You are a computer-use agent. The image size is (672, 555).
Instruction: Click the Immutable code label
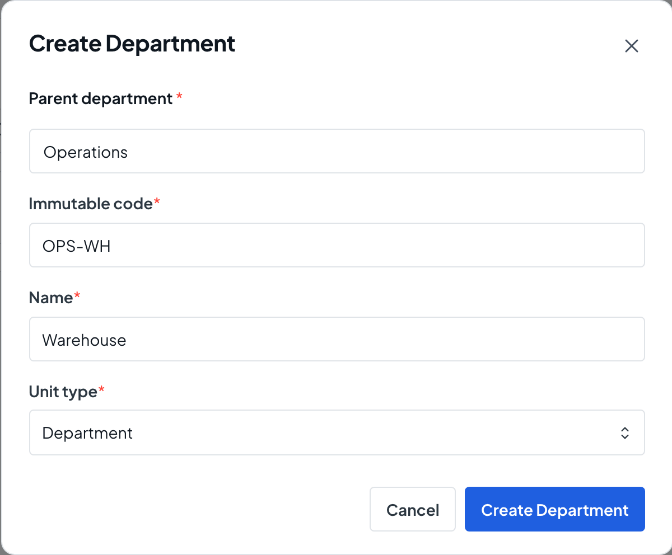pos(90,204)
